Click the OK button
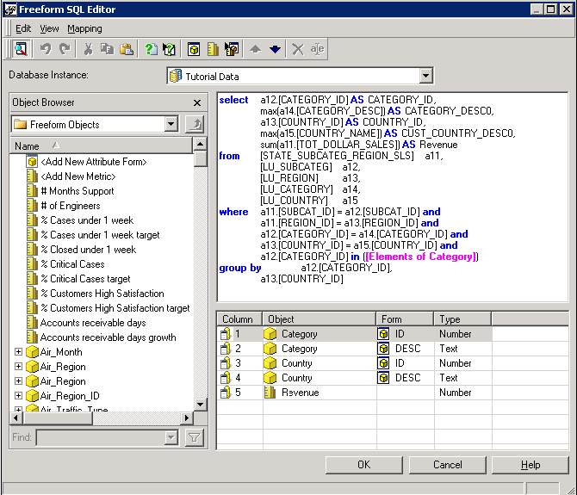 [364, 465]
